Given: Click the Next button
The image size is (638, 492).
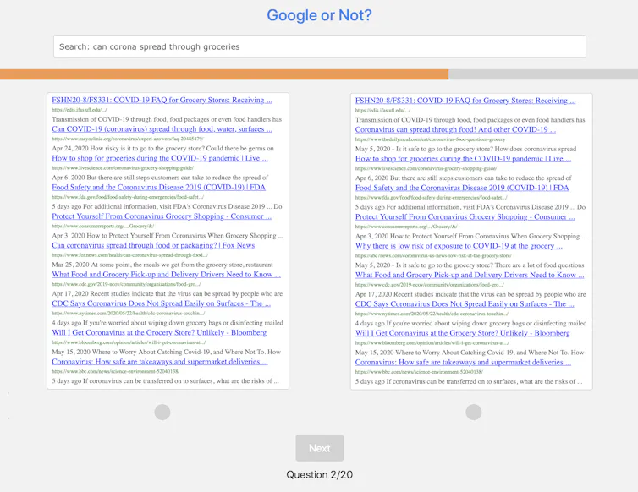Looking at the screenshot, I should coord(320,448).
